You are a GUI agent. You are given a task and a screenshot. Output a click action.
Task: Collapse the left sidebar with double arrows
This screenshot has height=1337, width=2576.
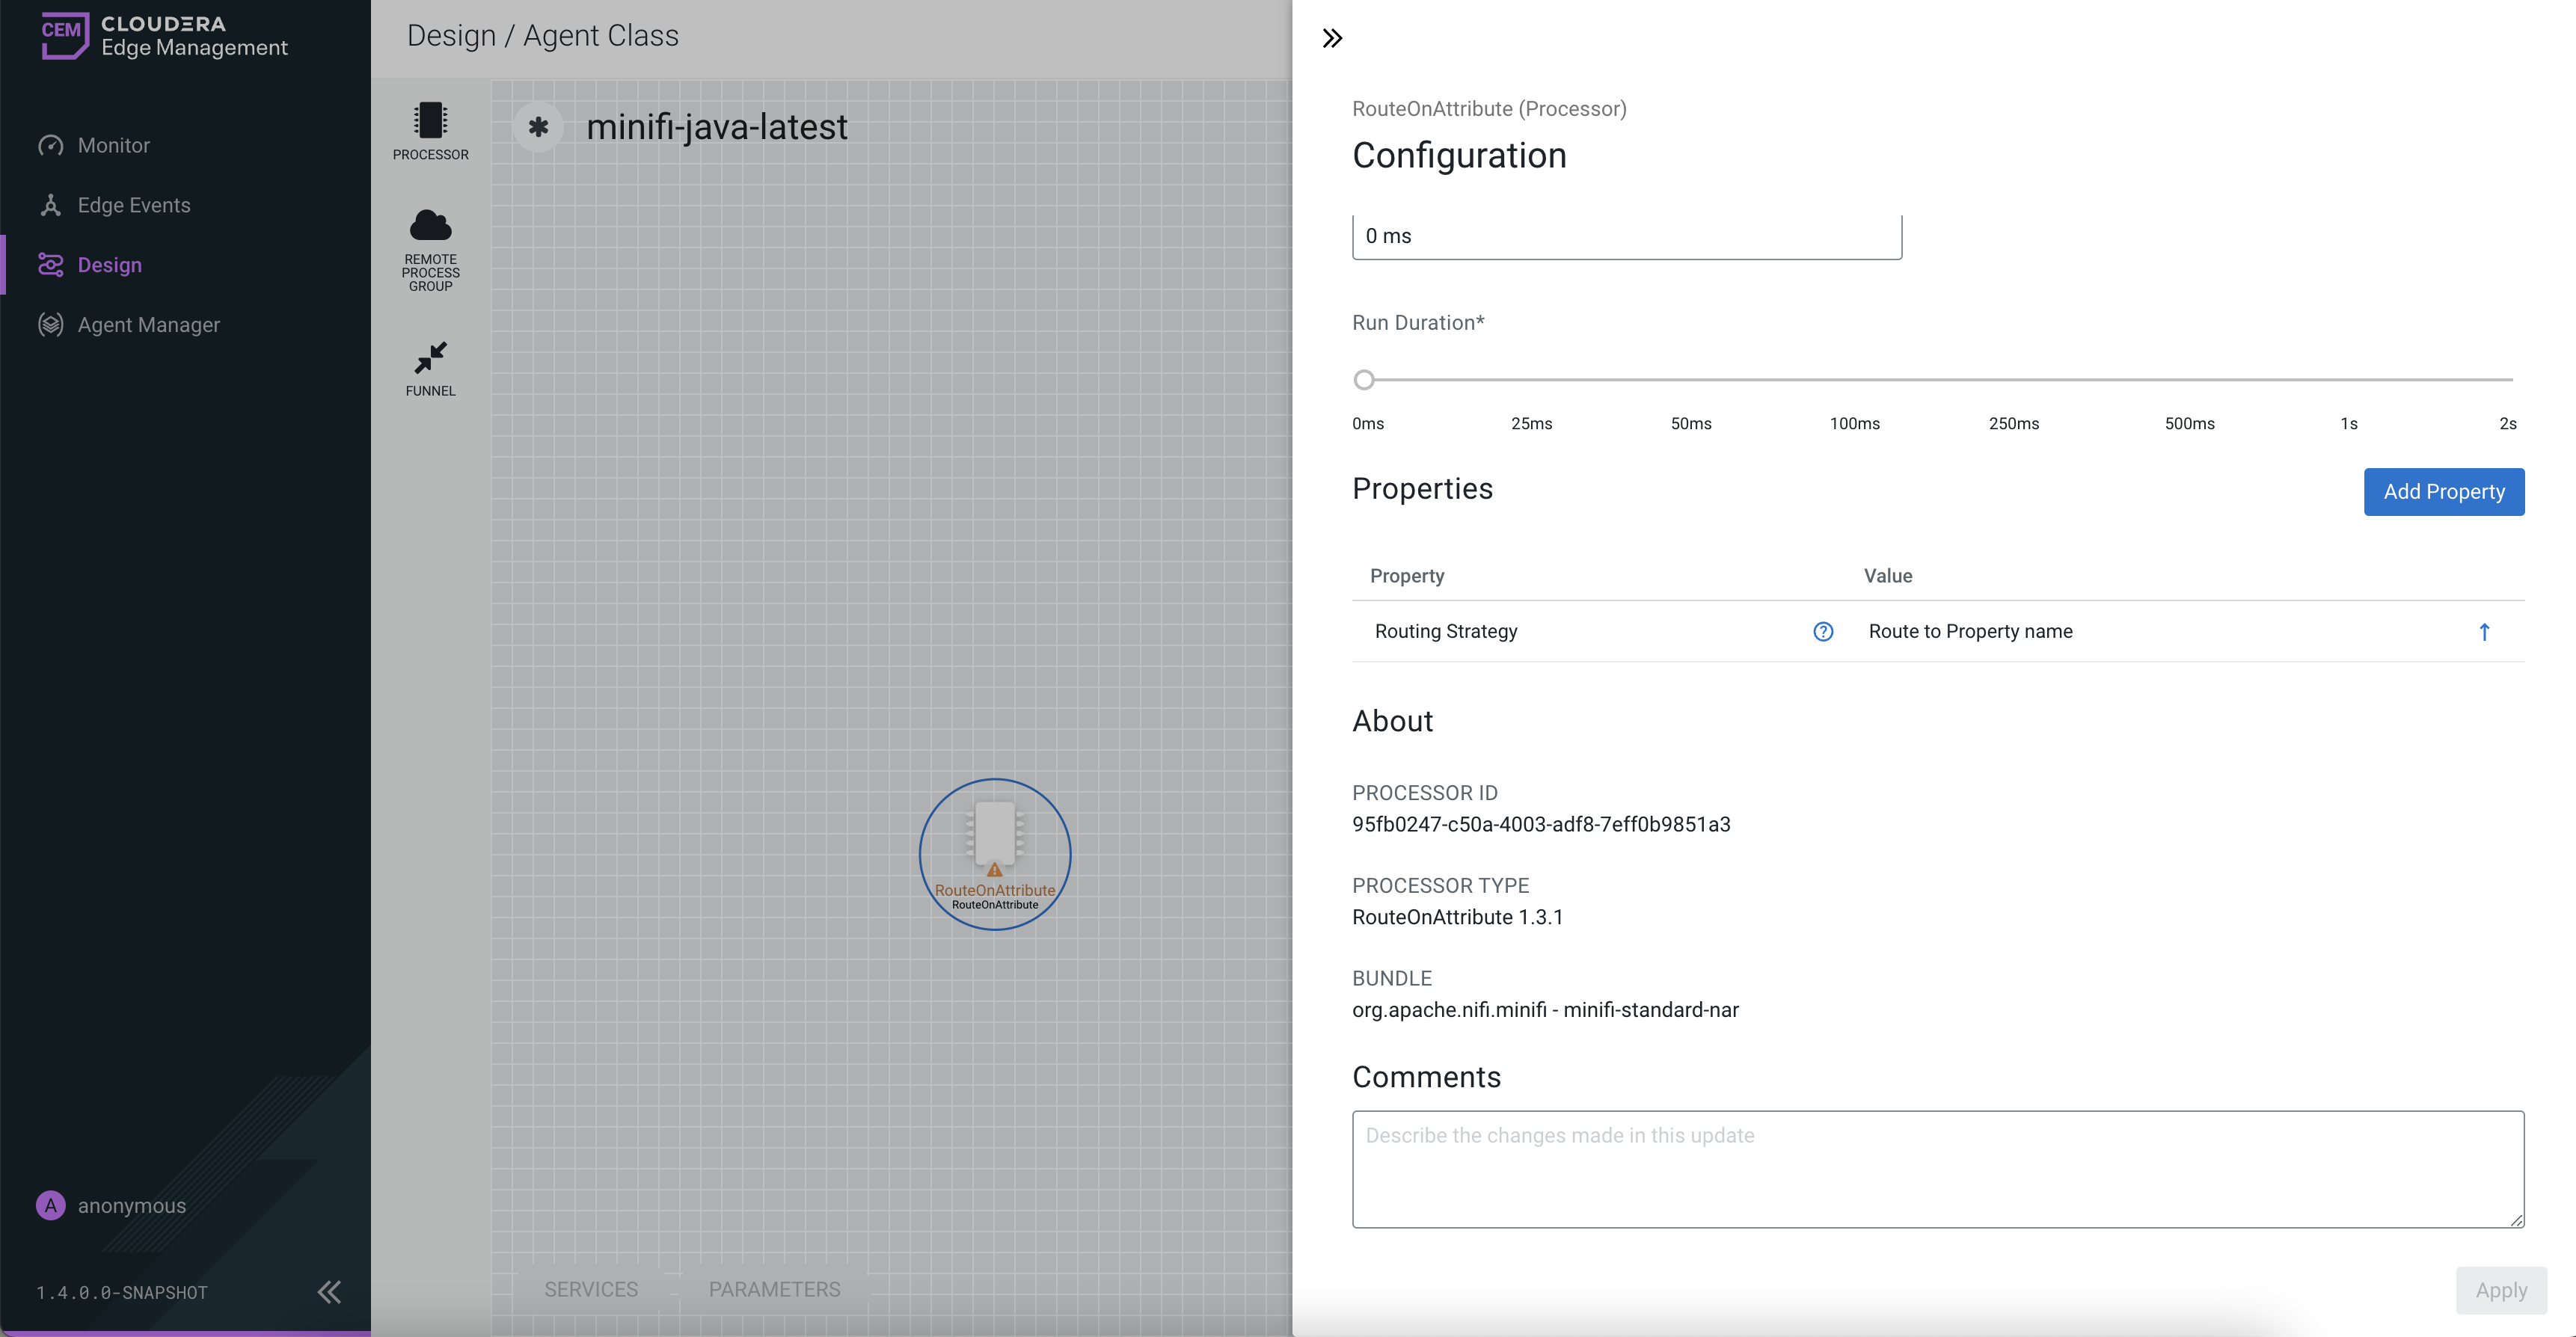[329, 1291]
